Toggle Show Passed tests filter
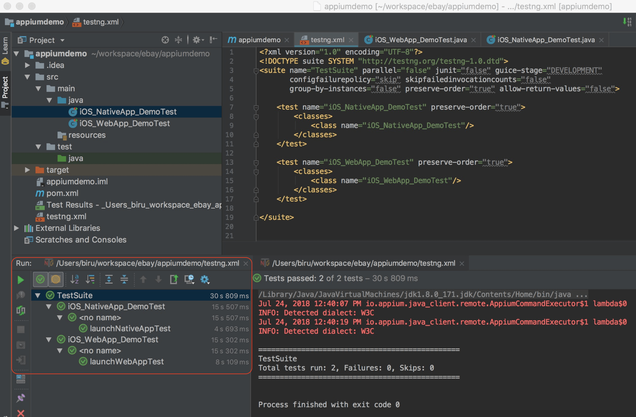Screen dimensions: 636x417 (40, 279)
